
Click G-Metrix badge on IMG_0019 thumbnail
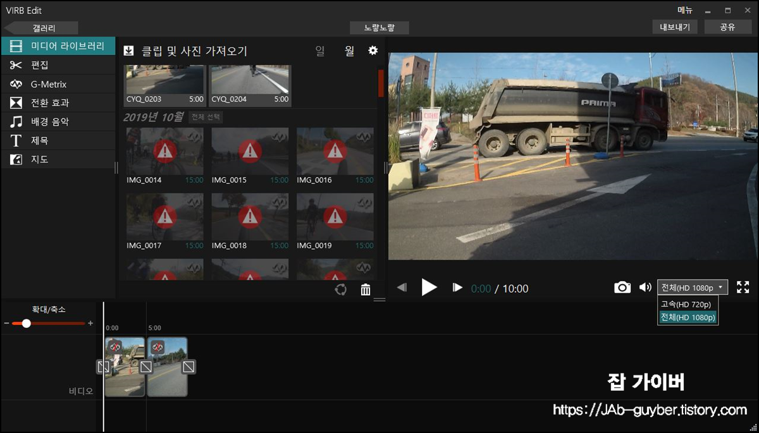365,202
